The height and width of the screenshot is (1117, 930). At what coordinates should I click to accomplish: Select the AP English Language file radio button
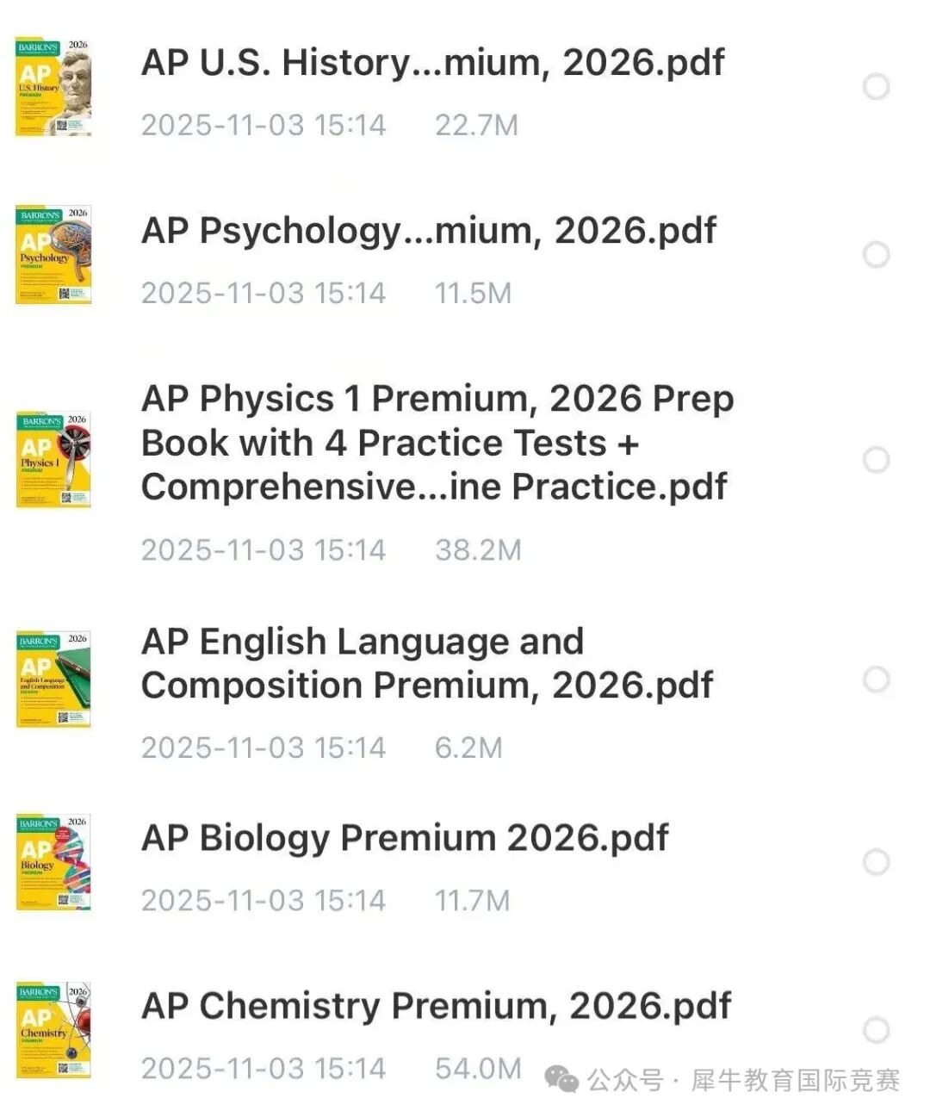point(876,680)
